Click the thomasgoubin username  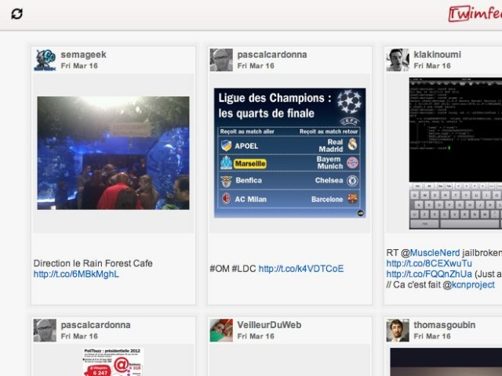coord(445,325)
